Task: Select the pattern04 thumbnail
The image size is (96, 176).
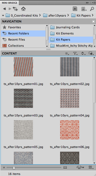Action: coord(70,98)
